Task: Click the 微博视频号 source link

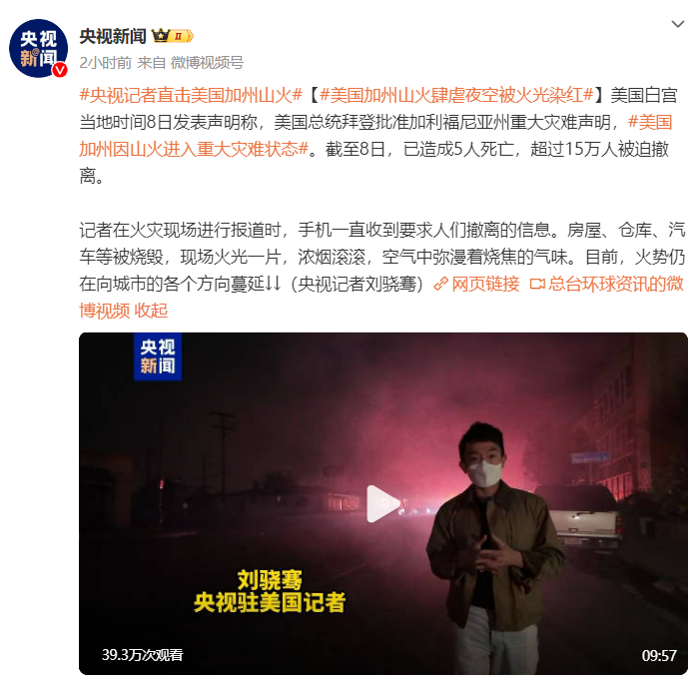Action: tap(207, 63)
